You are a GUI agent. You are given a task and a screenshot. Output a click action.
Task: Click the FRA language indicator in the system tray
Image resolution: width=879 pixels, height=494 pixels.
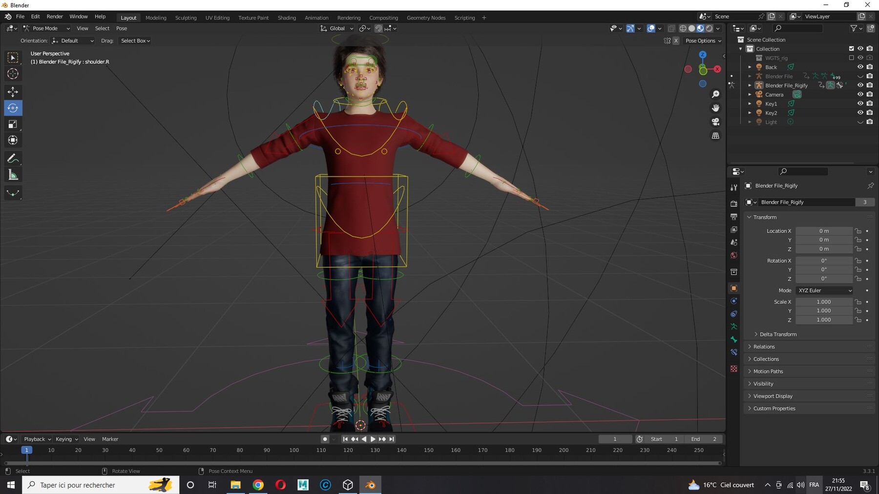pos(814,485)
